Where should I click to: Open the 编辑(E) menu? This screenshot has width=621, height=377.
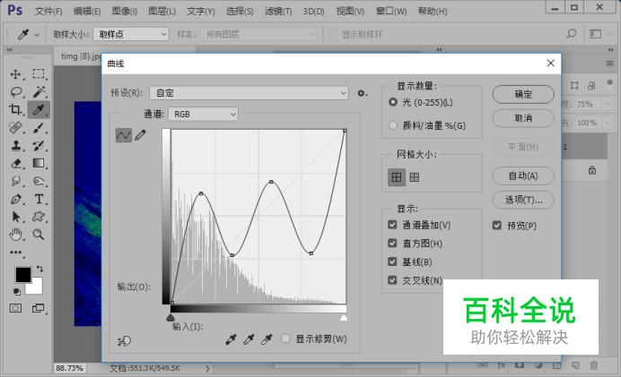(87, 11)
